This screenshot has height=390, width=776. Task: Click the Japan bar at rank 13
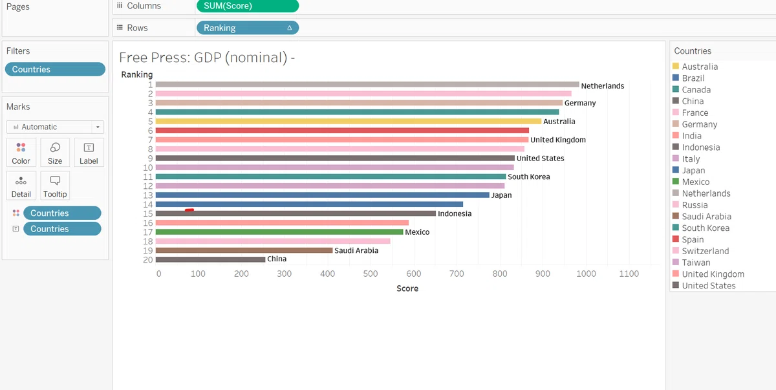323,195
